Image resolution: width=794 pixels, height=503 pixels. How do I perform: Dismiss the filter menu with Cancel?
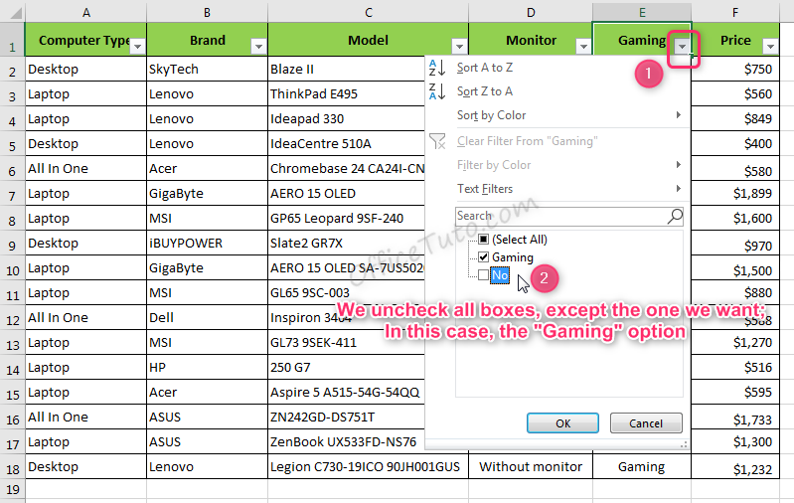coord(646,422)
